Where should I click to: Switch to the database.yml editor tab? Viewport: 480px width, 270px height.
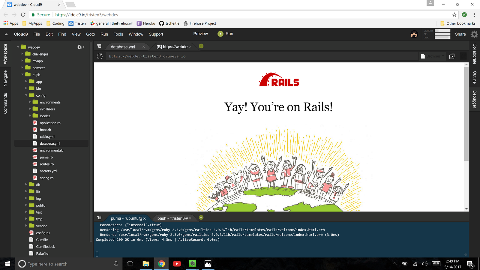(x=123, y=47)
